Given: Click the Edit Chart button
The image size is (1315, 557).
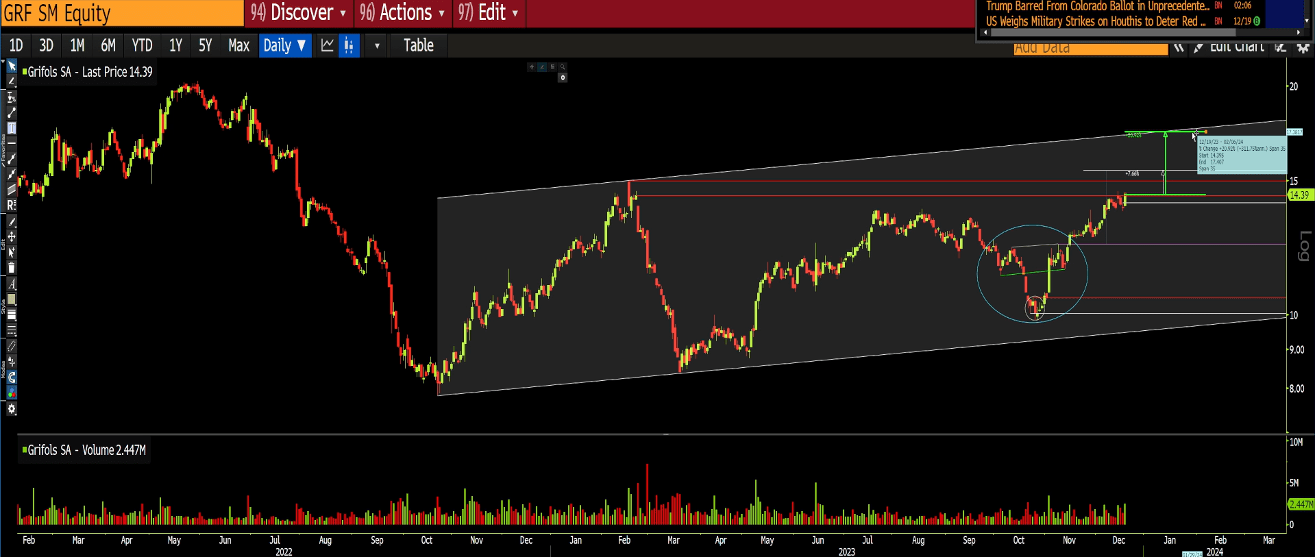Looking at the screenshot, I should [x=1236, y=47].
